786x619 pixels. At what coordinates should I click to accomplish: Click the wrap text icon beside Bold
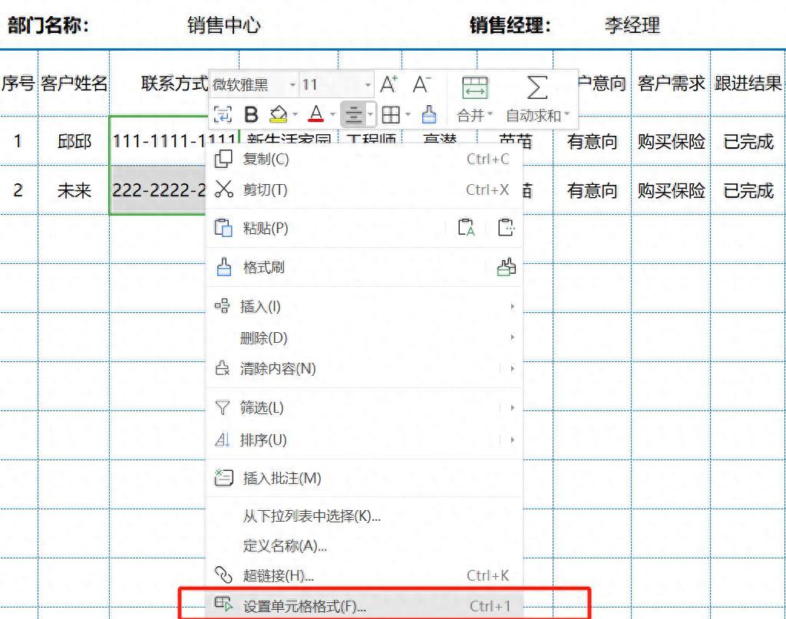coord(223,115)
